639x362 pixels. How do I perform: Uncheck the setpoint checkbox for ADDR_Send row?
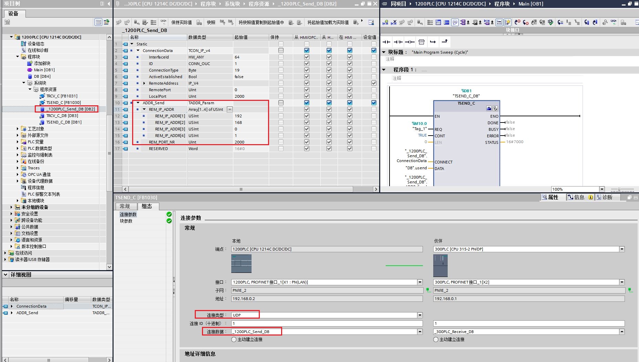coord(374,103)
